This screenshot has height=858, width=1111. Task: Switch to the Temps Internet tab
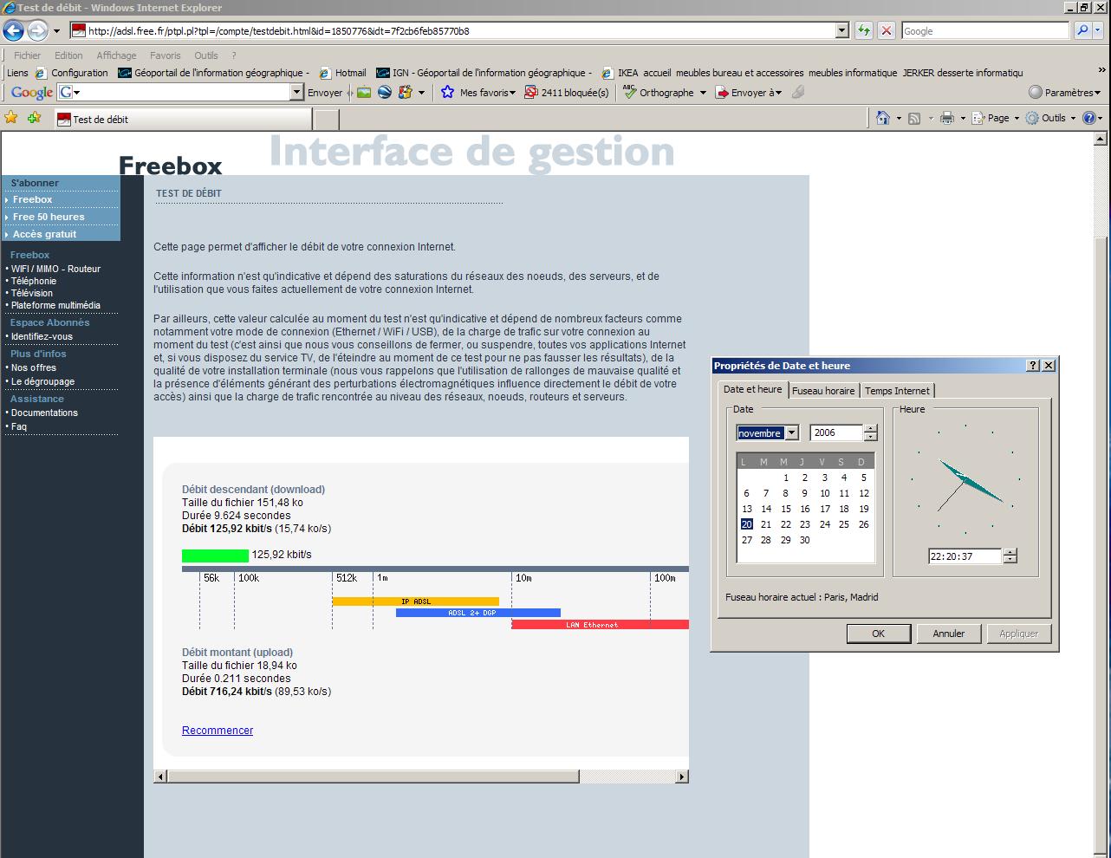pos(897,391)
